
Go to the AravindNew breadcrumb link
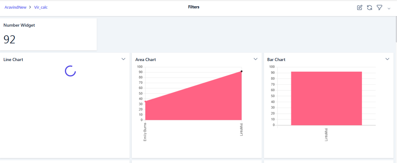coord(16,7)
